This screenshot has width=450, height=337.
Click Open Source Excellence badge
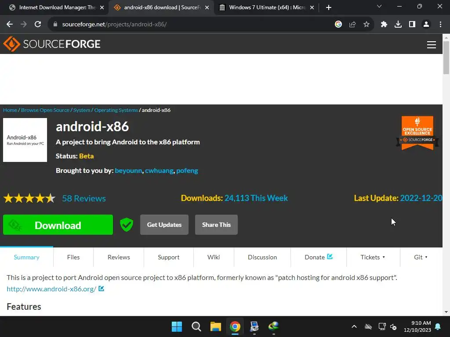coord(417,133)
